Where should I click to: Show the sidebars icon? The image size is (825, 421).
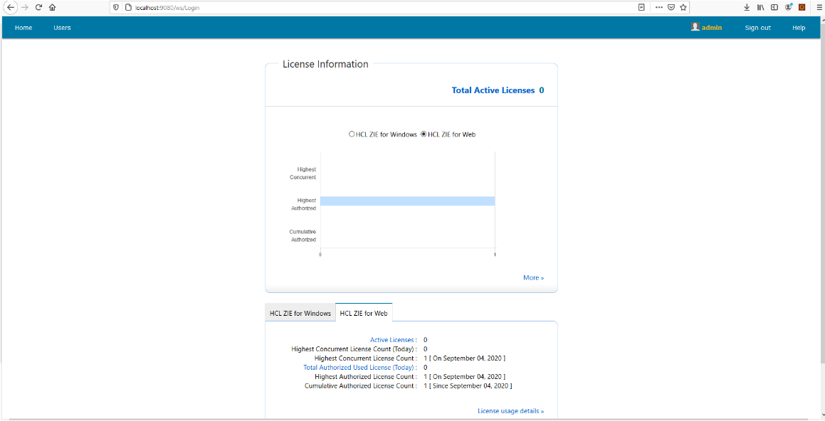tap(774, 7)
